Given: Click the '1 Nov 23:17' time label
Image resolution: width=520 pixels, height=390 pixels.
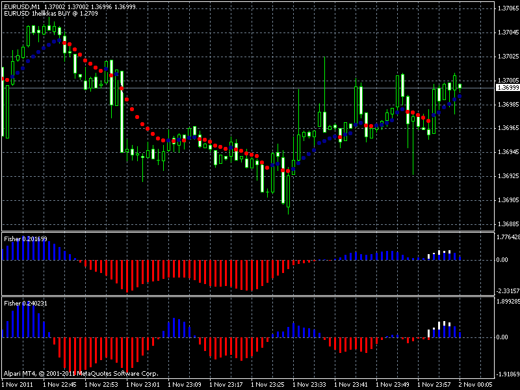Looking at the screenshot, I should coord(226,385).
